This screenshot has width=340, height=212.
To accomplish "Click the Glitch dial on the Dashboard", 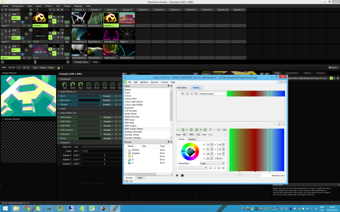I will (x=113, y=84).
